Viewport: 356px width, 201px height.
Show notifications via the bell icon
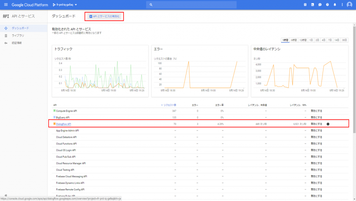[335, 5]
